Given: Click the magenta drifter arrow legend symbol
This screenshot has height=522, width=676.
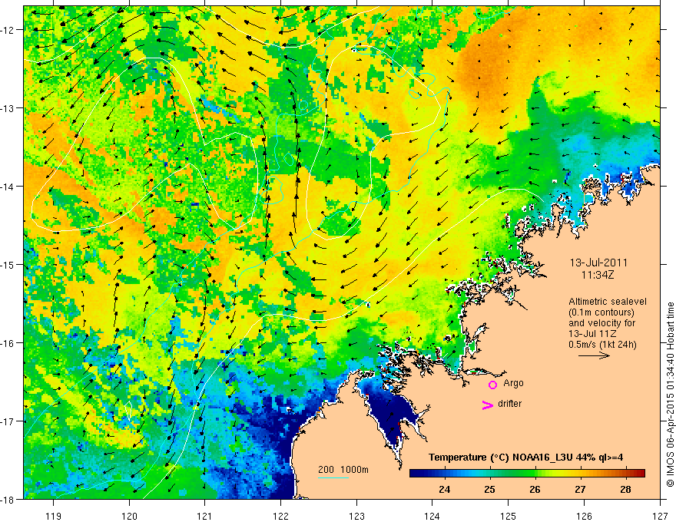Looking at the screenshot, I should pyautogui.click(x=488, y=405).
